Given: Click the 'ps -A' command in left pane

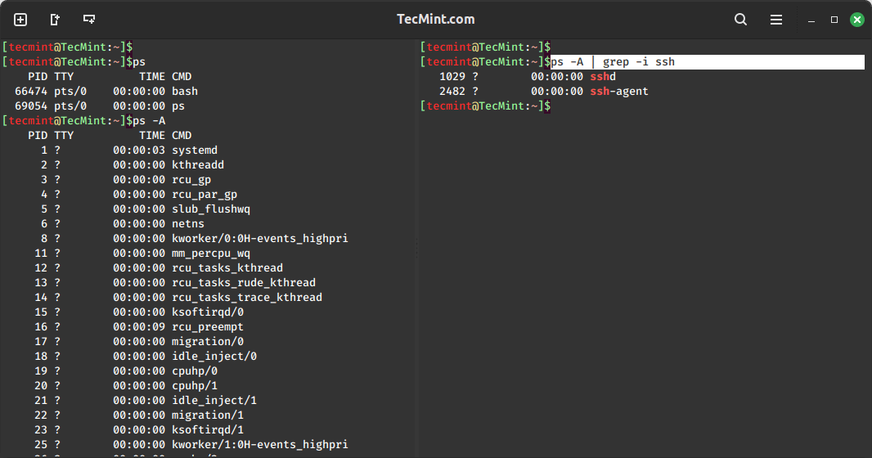Looking at the screenshot, I should tap(149, 121).
